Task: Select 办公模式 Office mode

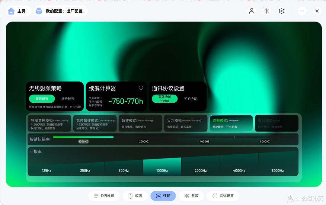Action: point(277,123)
